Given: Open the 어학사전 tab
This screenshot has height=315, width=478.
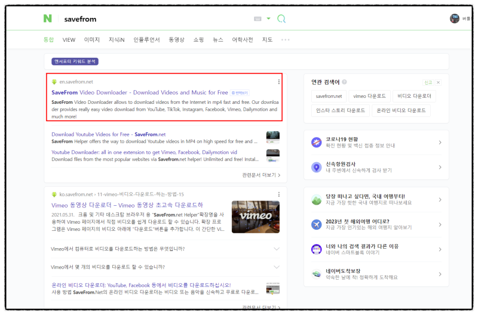Looking at the screenshot, I should pos(243,39).
